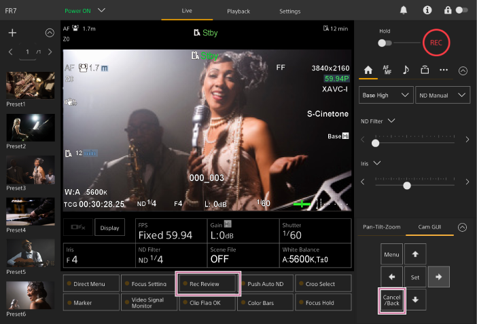Image resolution: width=477 pixels, height=324 pixels.
Task: Toggle the Hold switch
Action: [x=385, y=43]
